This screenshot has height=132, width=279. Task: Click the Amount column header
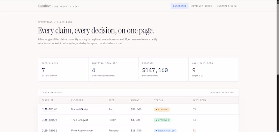[135, 100]
